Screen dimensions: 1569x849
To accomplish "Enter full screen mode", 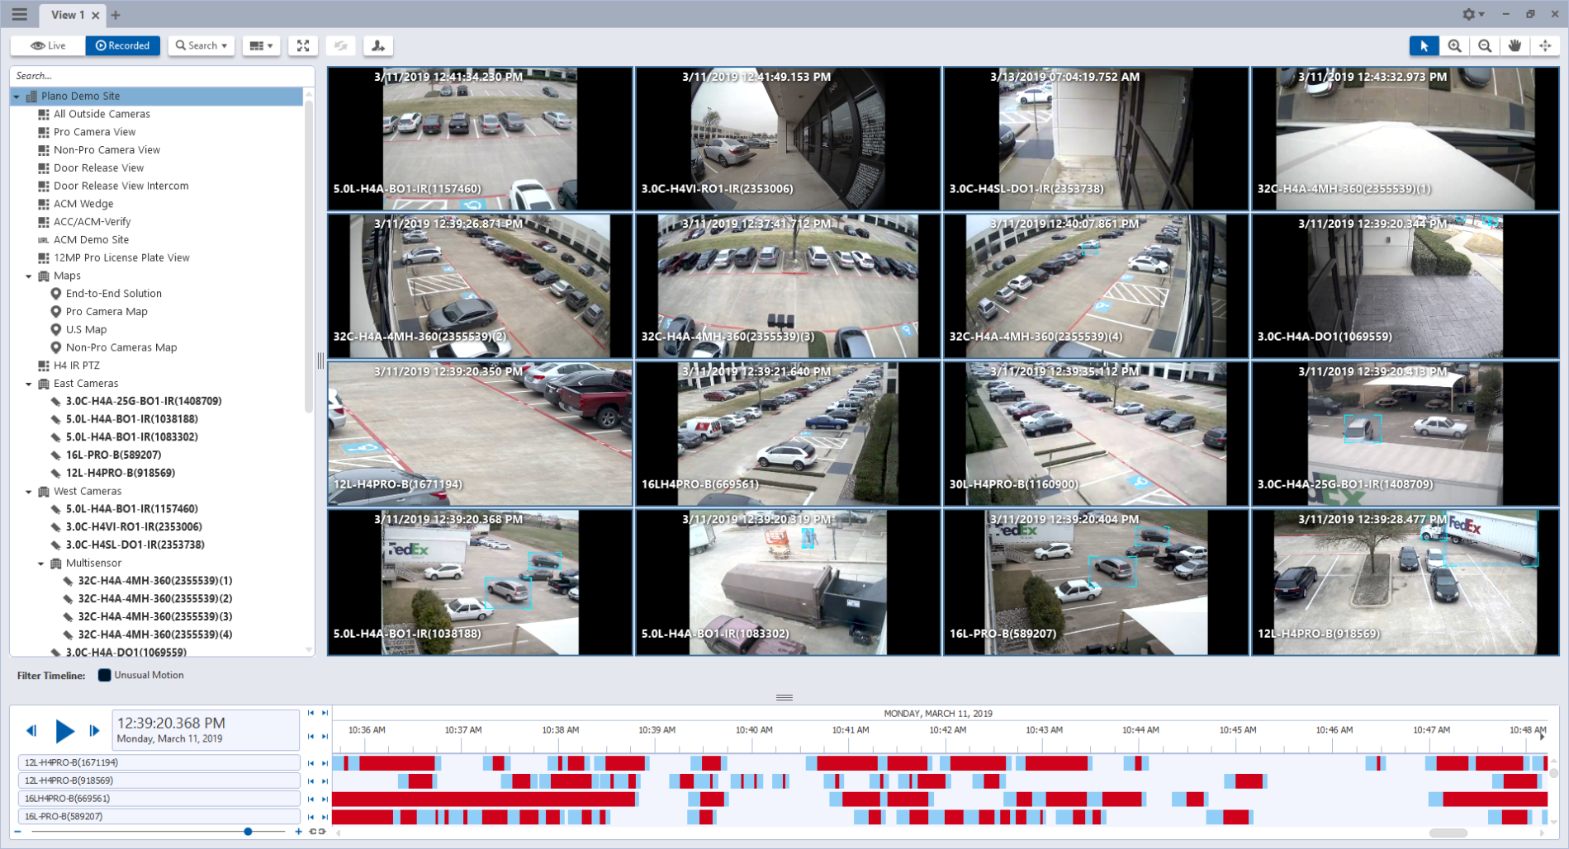I will pos(303,46).
